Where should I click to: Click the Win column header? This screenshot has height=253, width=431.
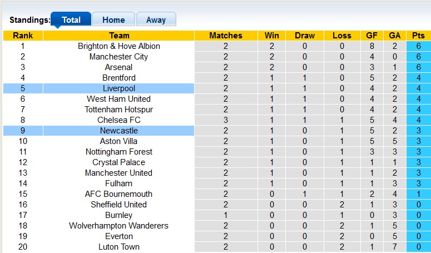[273, 36]
